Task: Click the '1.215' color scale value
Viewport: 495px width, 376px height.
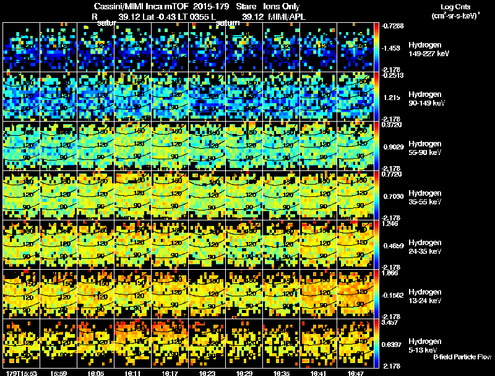Action: coord(392,98)
